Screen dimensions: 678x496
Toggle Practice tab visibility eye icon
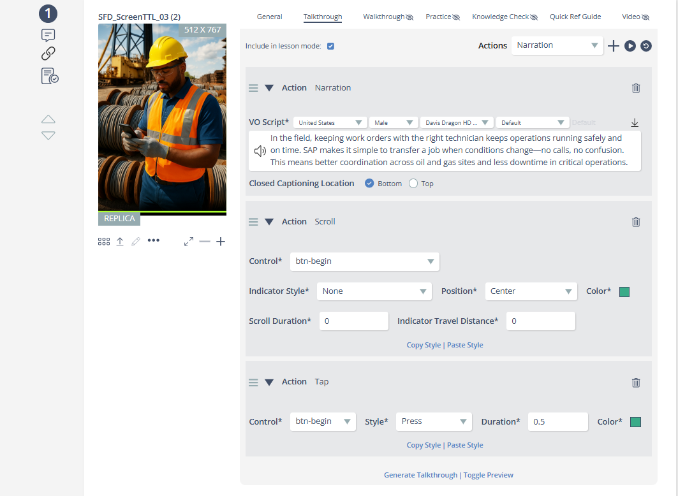pos(456,17)
